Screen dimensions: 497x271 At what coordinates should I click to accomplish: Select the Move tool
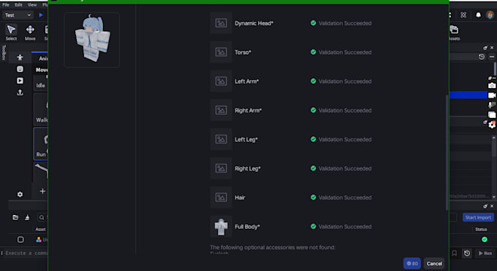click(x=30, y=32)
